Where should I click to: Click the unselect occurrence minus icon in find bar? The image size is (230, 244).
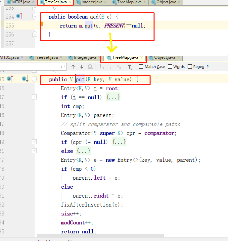coord(110,67)
